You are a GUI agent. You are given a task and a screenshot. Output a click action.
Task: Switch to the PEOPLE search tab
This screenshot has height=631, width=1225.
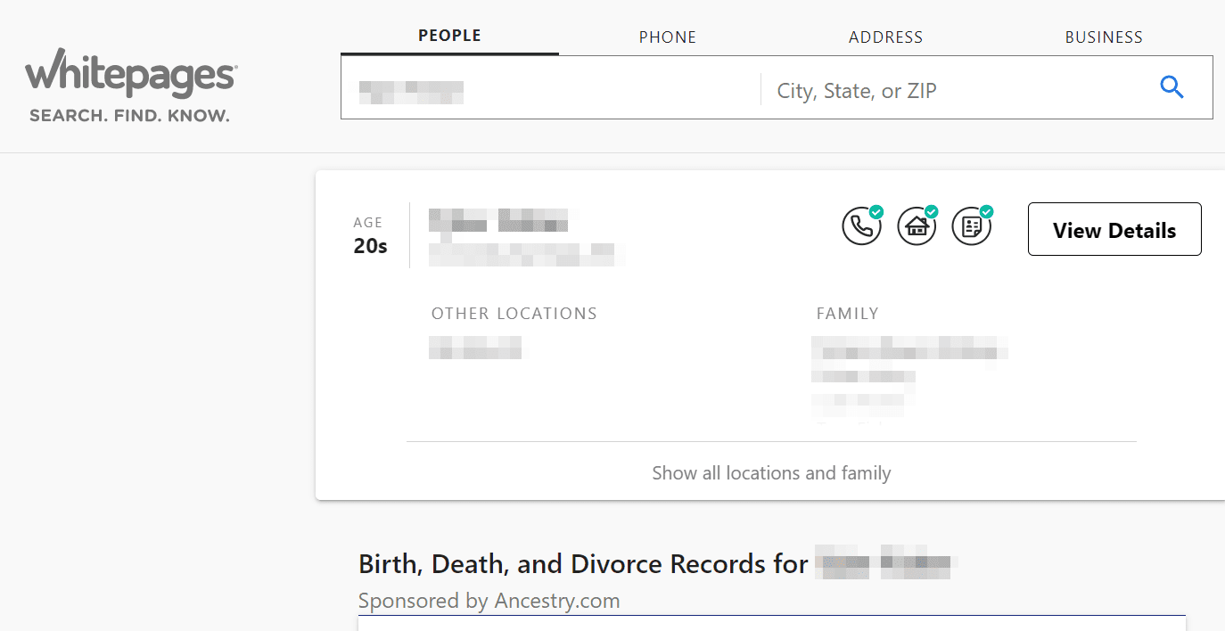[449, 36]
